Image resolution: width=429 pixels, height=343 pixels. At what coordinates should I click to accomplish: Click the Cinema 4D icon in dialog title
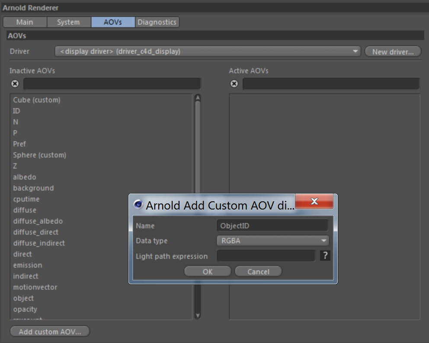[138, 205]
